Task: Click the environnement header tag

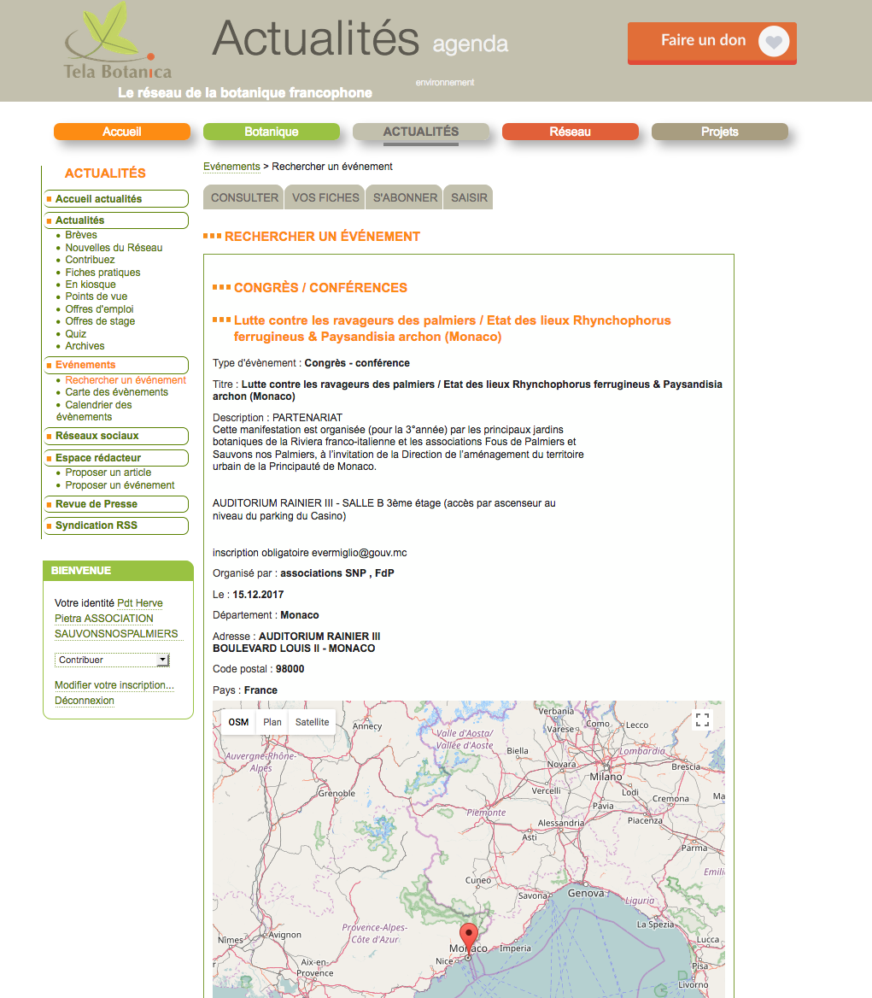Action: click(x=445, y=82)
